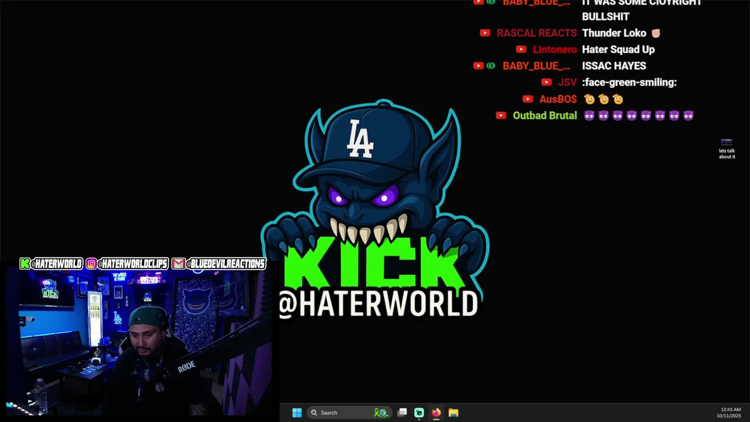The height and width of the screenshot is (422, 750).
Task: Click the YouTube icon beside BABY_BLUE ISSAC HAYES
Action: pos(478,66)
